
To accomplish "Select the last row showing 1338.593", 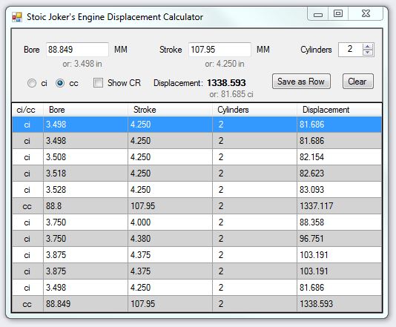I will point(197,304).
